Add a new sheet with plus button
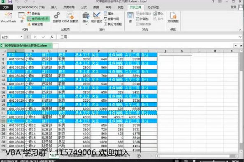244x162 pixels. point(139,156)
